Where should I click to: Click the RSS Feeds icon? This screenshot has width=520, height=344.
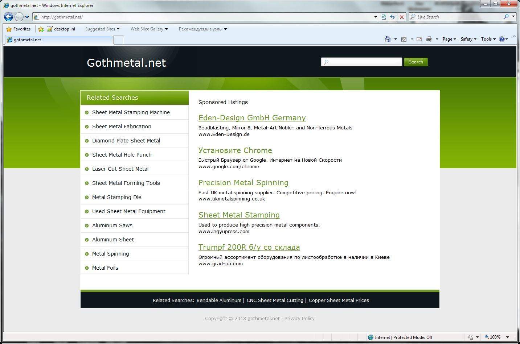tap(404, 39)
